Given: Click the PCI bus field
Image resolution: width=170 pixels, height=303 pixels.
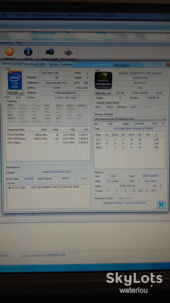Looking at the screenshot, I should point(140,88).
